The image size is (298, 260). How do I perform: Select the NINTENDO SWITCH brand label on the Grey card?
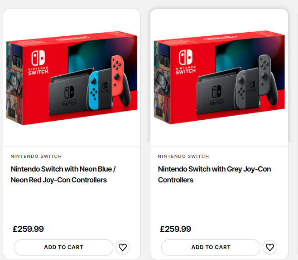[x=183, y=157]
